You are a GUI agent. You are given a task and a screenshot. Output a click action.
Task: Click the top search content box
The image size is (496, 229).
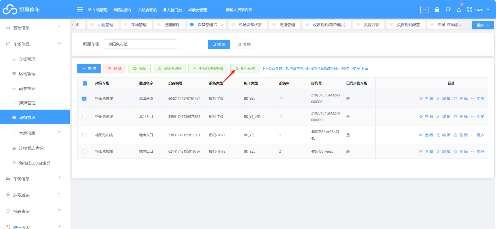coord(239,10)
